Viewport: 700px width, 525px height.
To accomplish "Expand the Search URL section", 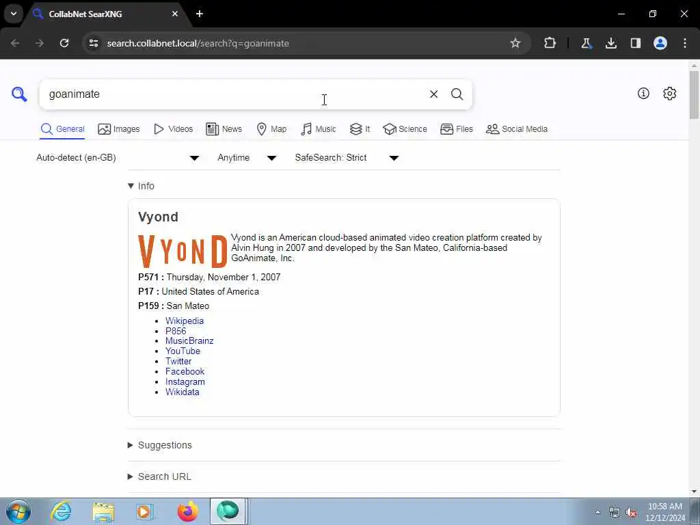I will tap(159, 476).
